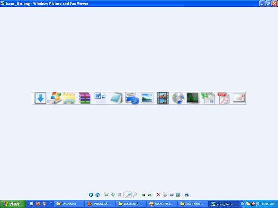Click the viewer's title bar icon
This screenshot has height=208, width=278.
(2, 3)
